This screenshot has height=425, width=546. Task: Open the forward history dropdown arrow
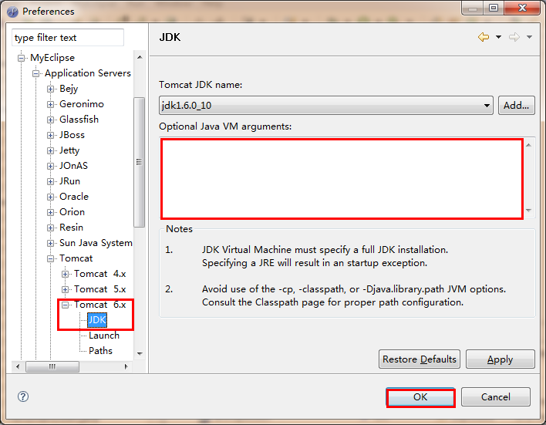(x=529, y=37)
